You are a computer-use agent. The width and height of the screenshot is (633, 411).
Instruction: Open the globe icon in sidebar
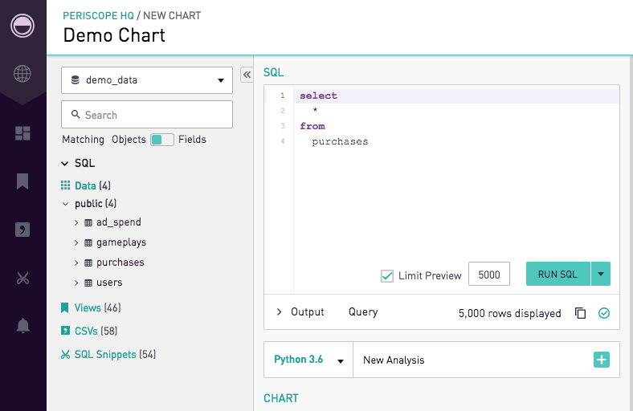pos(22,74)
